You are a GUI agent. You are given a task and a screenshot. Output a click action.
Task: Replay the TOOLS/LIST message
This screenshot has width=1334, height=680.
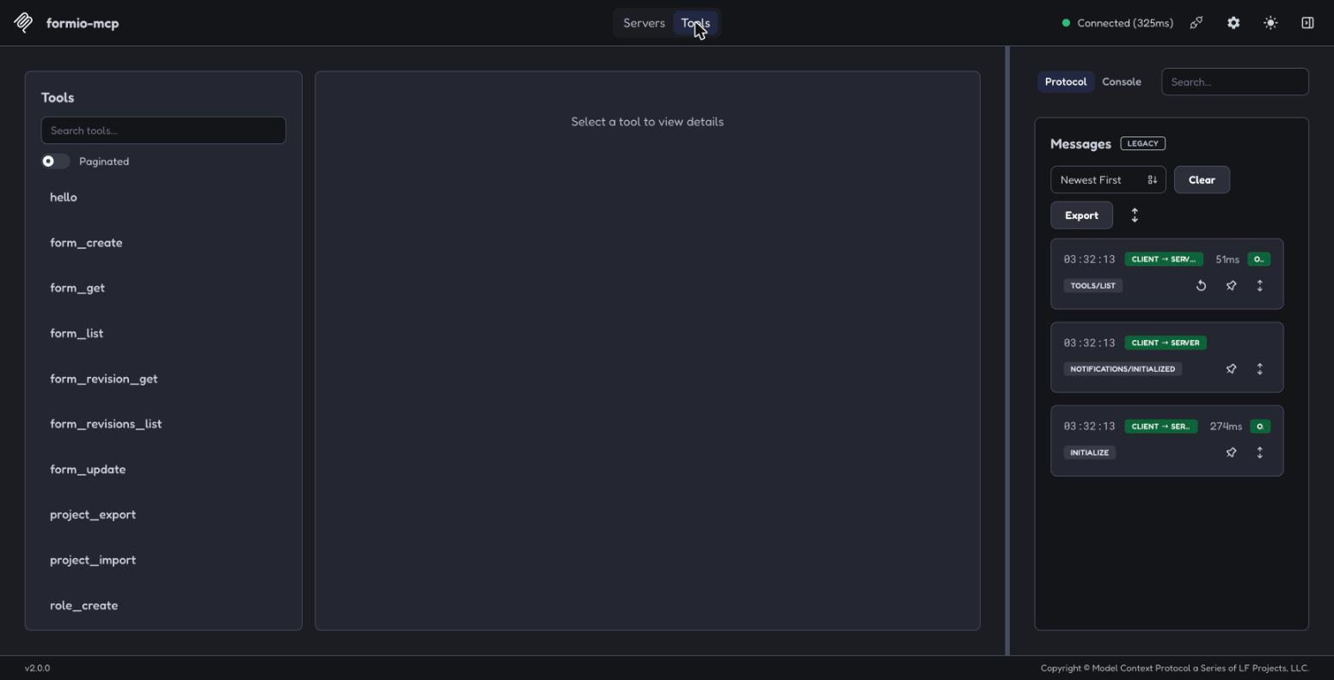pyautogui.click(x=1202, y=286)
